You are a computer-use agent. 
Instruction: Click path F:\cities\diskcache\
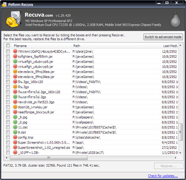(86, 137)
